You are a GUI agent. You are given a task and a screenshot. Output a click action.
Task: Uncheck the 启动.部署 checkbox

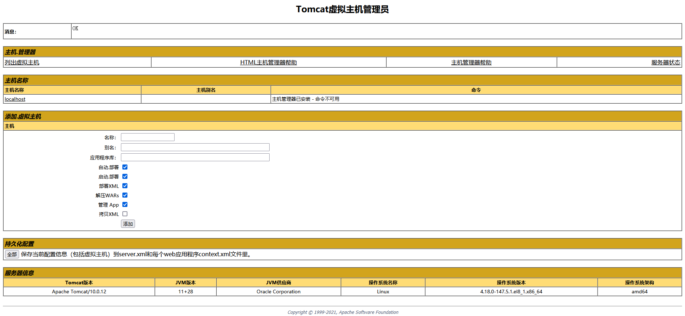click(x=125, y=176)
